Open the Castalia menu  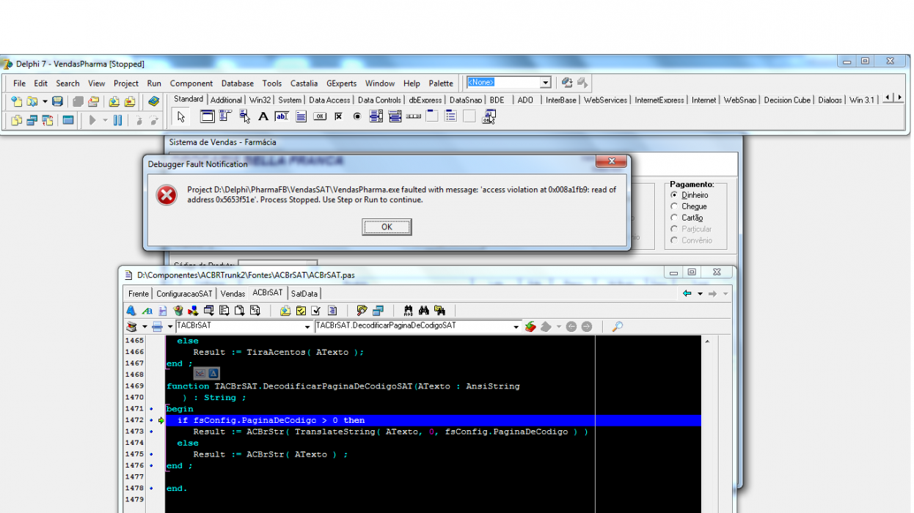(304, 84)
